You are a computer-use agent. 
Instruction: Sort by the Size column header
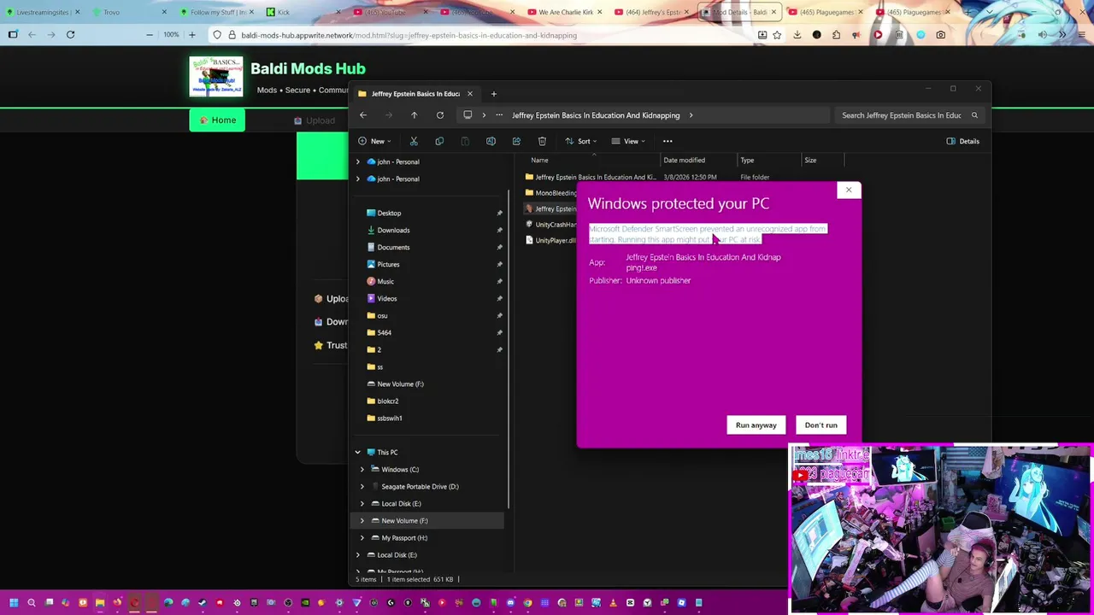810,160
